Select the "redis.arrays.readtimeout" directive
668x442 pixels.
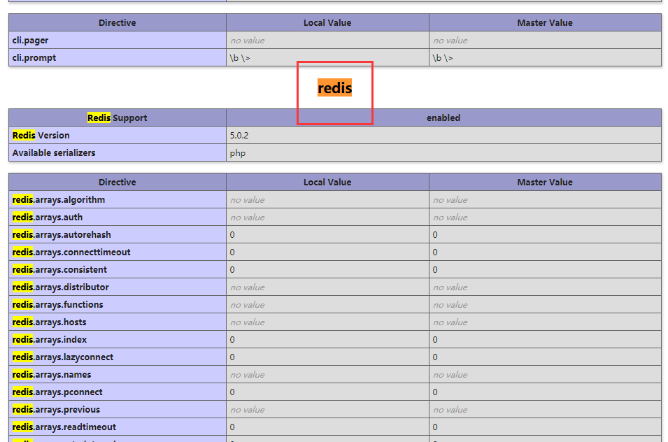coord(64,427)
